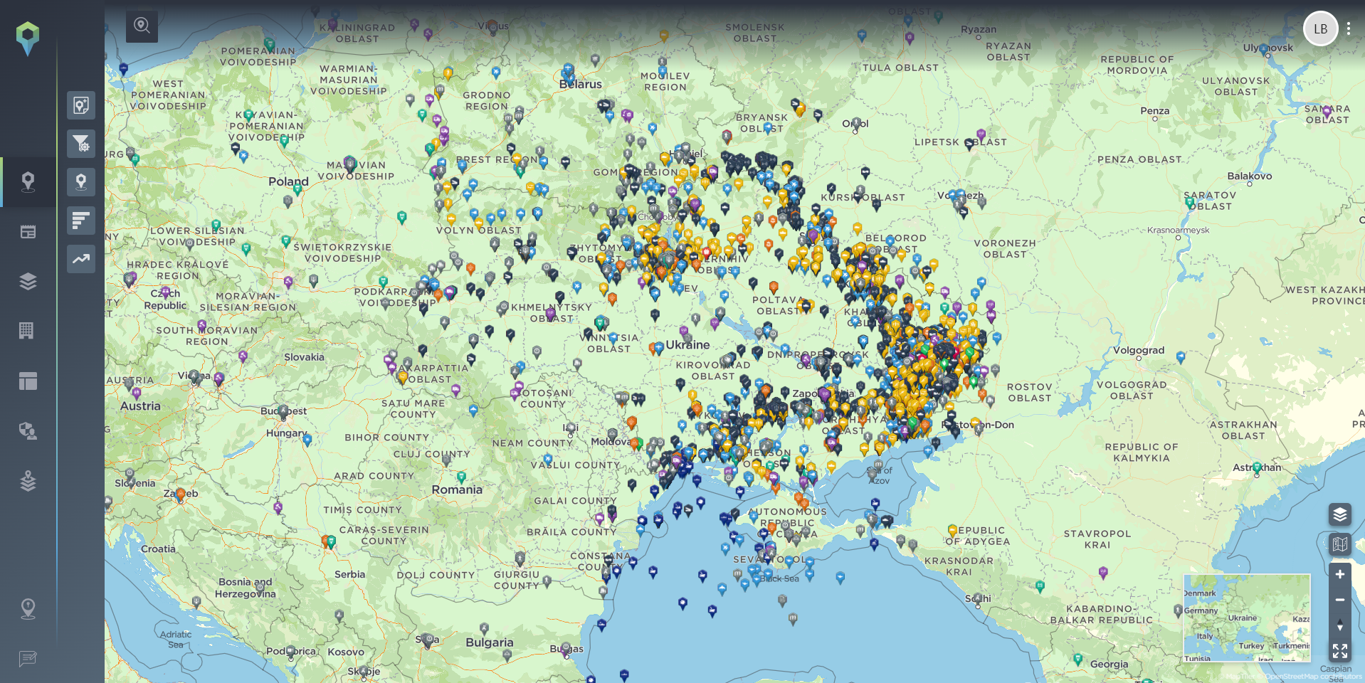Click the blue marker near Volgograd

(1181, 356)
